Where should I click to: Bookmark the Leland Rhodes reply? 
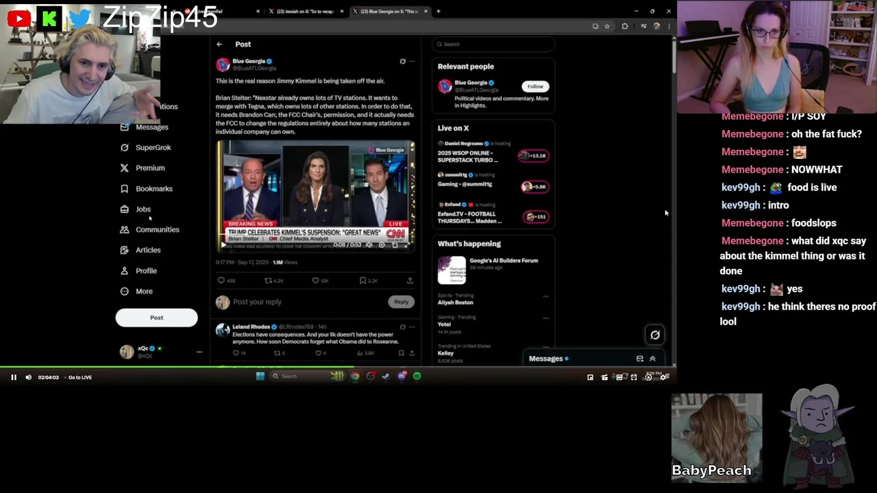pyautogui.click(x=401, y=353)
